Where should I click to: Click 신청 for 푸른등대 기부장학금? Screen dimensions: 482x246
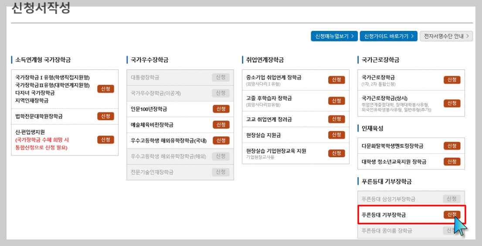click(x=452, y=215)
